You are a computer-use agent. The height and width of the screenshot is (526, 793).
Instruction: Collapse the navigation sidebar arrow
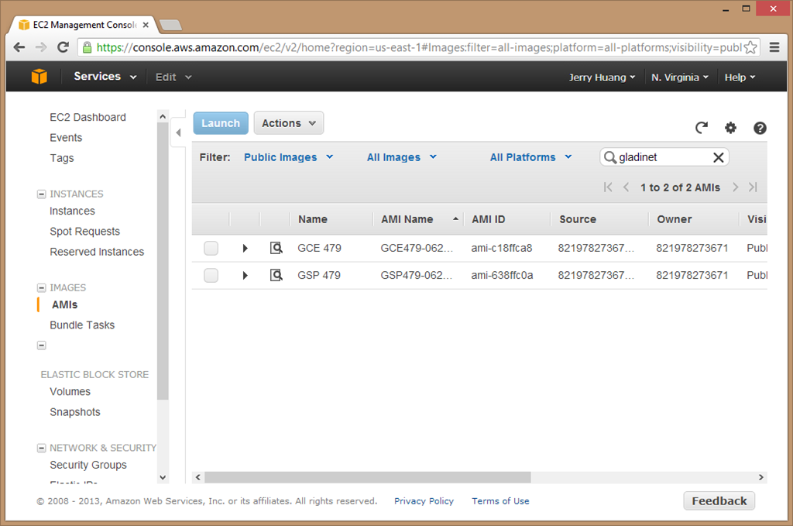179,132
